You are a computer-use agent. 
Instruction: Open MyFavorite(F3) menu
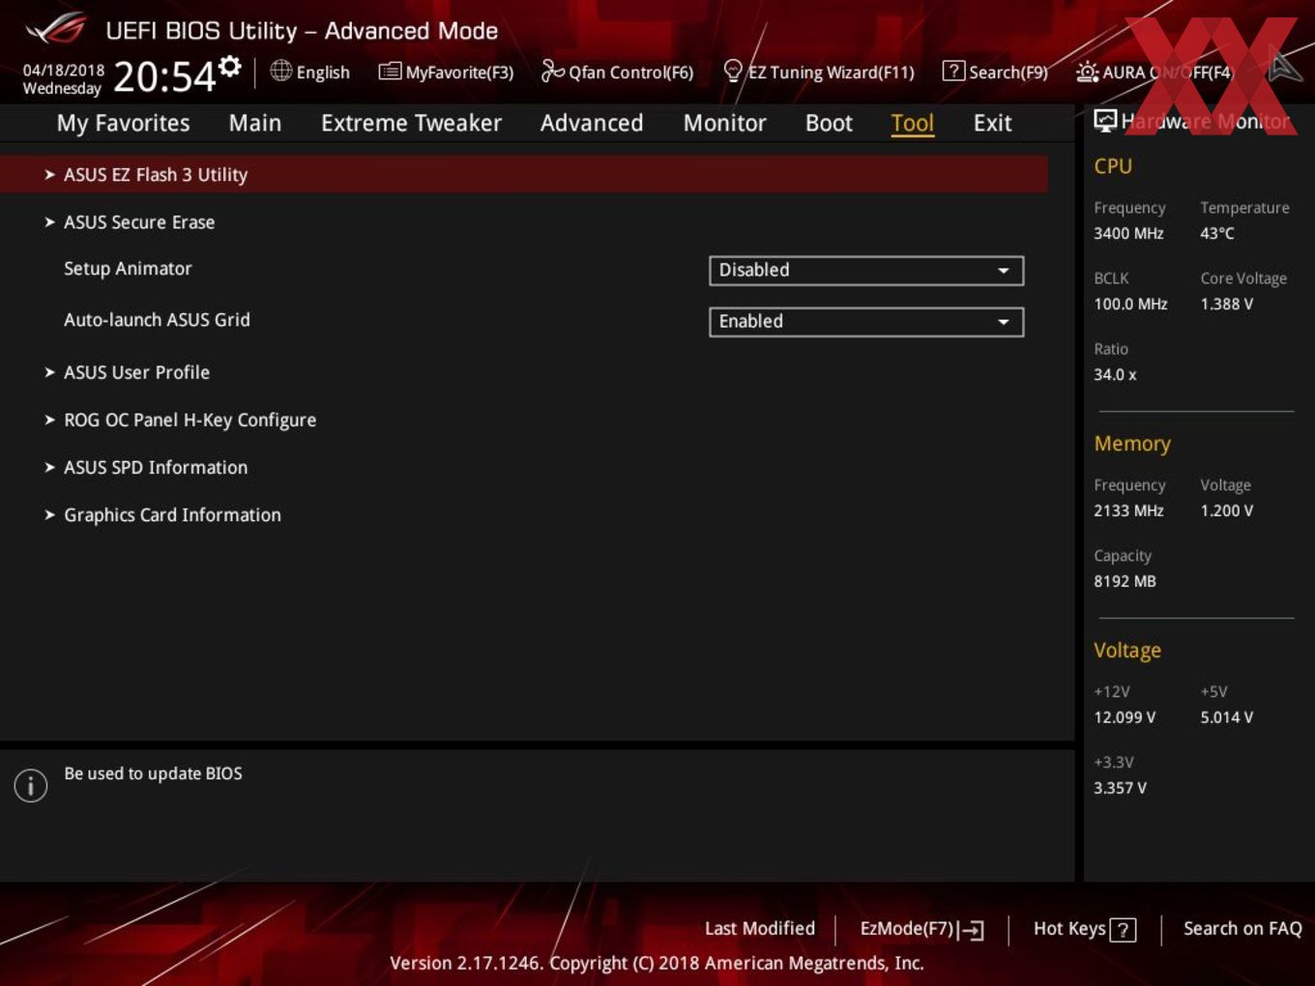tap(459, 72)
